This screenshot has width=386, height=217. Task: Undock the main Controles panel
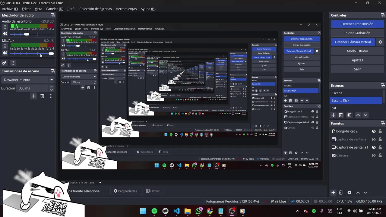[x=383, y=15]
